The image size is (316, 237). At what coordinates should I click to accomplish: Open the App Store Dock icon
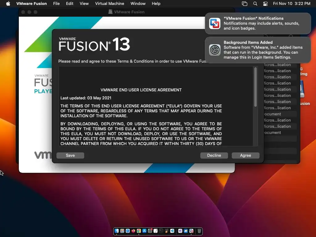pyautogui.click(x=144, y=231)
